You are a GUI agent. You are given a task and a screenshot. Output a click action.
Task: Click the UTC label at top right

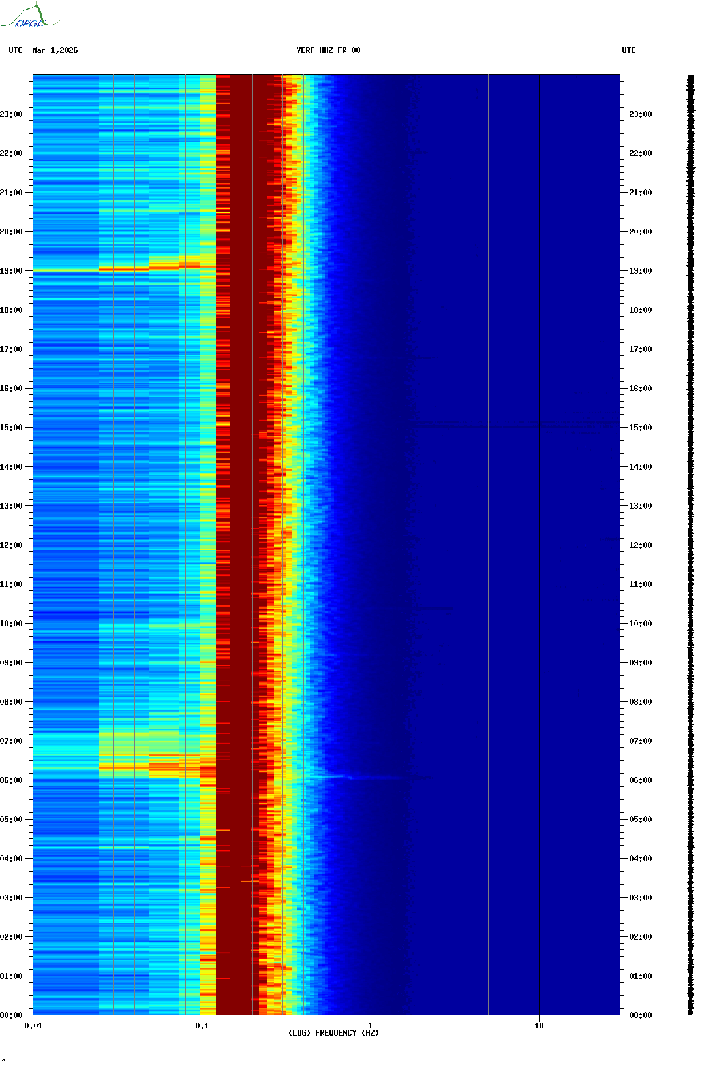[628, 50]
